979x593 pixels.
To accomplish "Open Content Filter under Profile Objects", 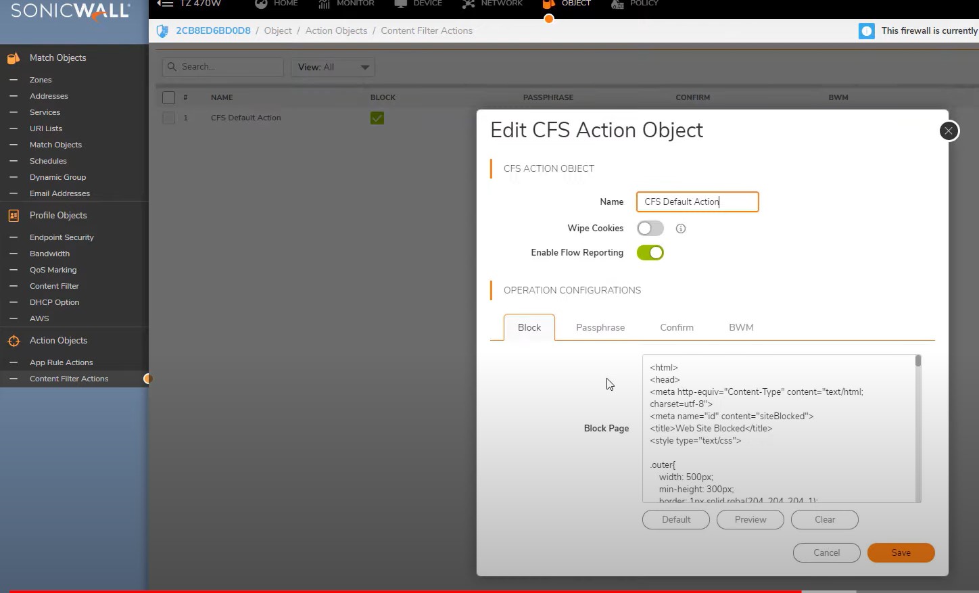I will click(54, 286).
